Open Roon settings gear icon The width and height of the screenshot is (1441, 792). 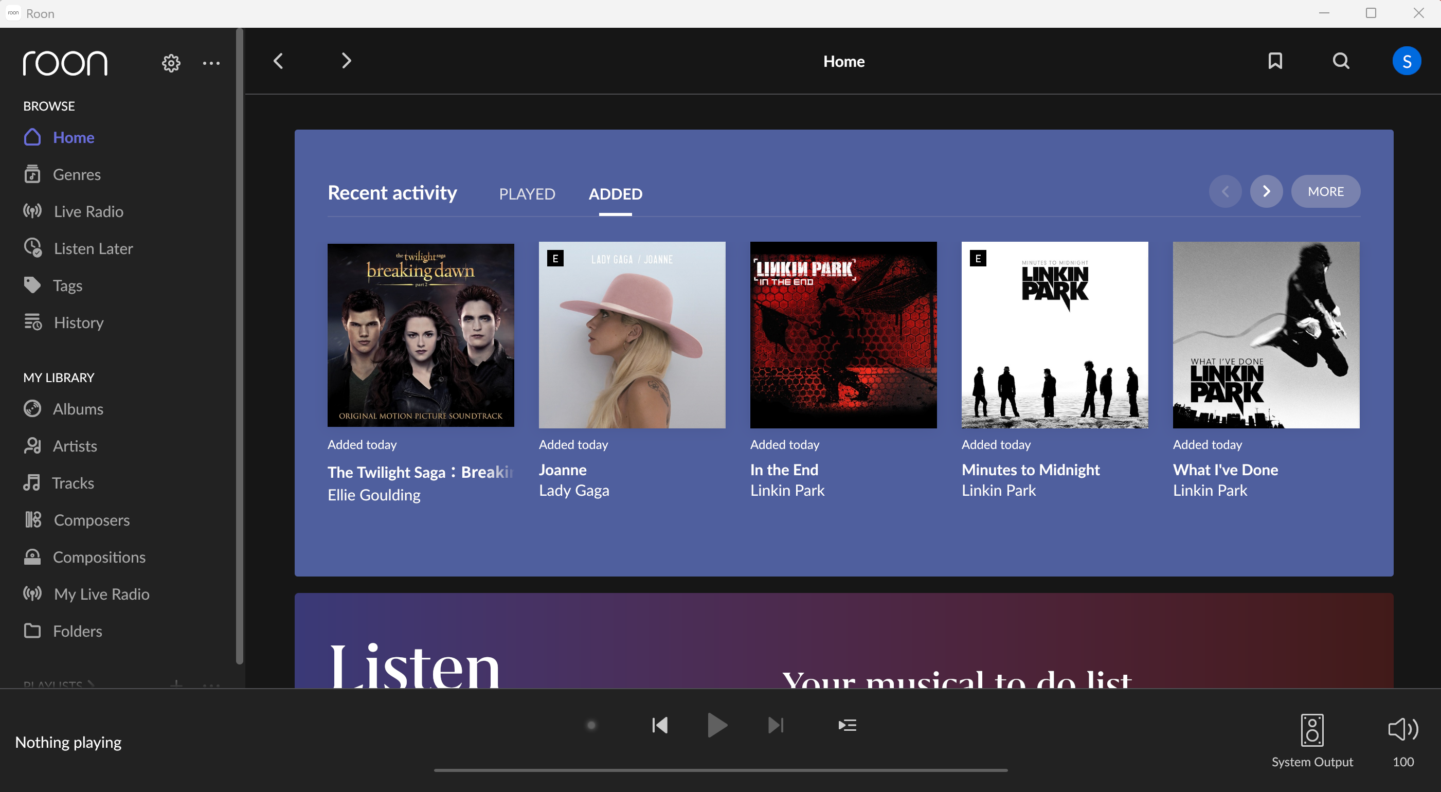(171, 63)
